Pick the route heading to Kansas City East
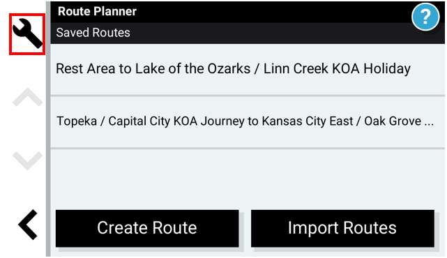447x258 pixels. (248, 122)
